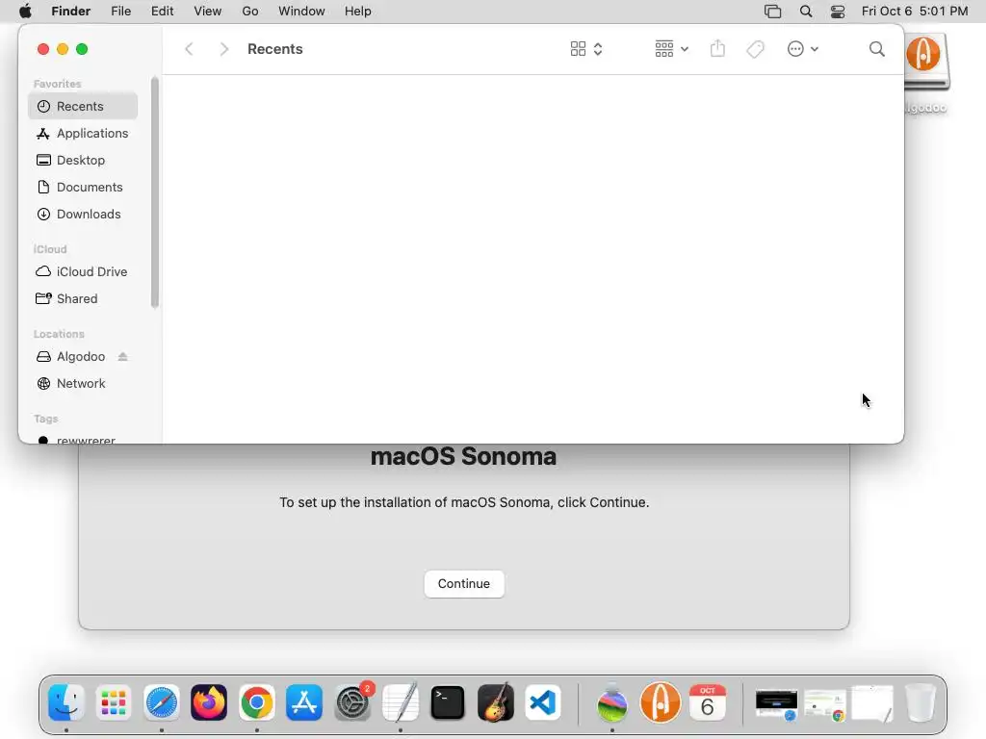This screenshot has width=986, height=739.
Task: Eject the Algodoo volume
Action: (122, 356)
